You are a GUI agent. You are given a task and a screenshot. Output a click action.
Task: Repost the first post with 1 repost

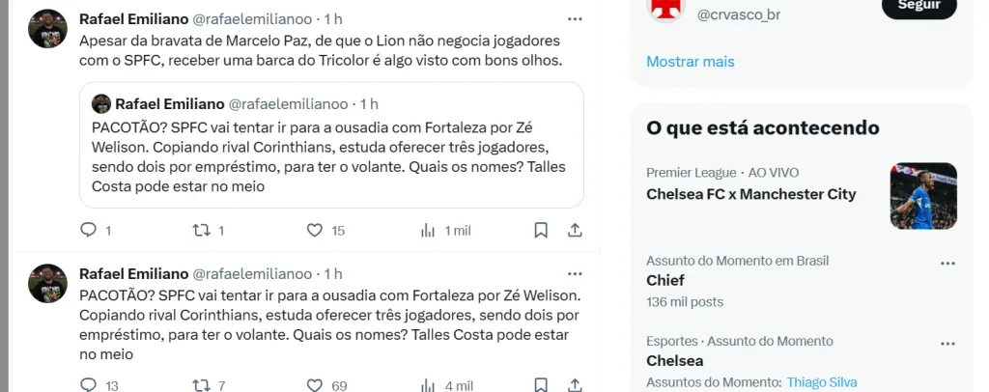click(201, 230)
